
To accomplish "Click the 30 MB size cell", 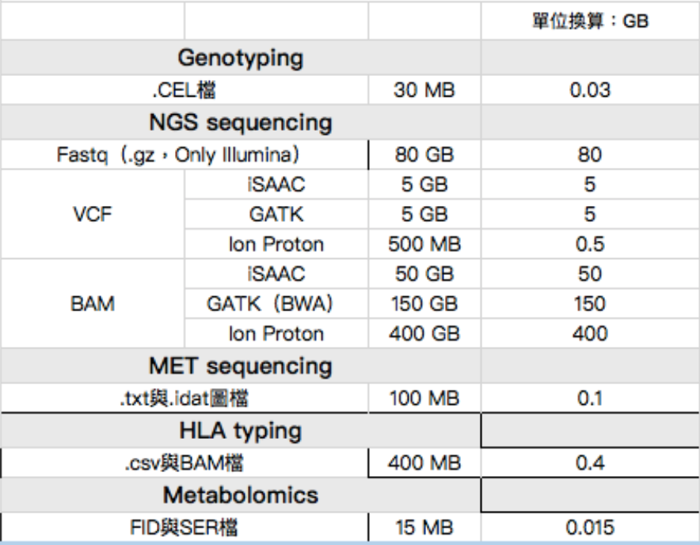I will tap(424, 90).
